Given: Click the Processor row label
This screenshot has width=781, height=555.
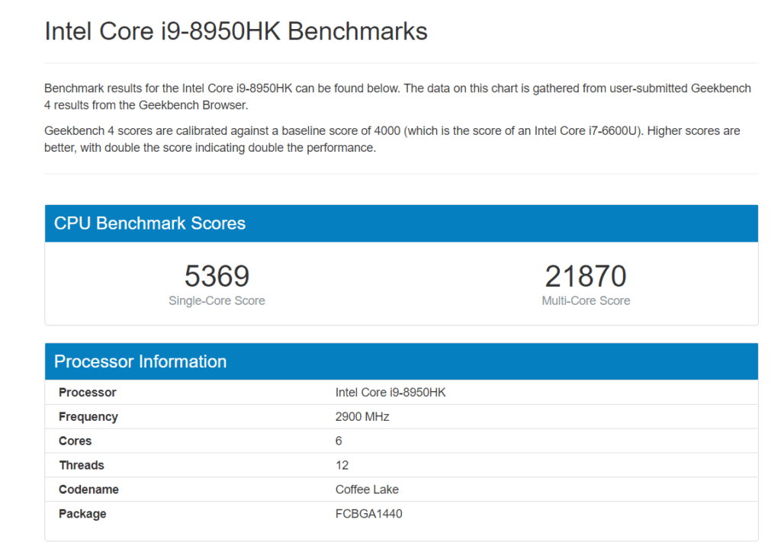Looking at the screenshot, I should coord(87,393).
